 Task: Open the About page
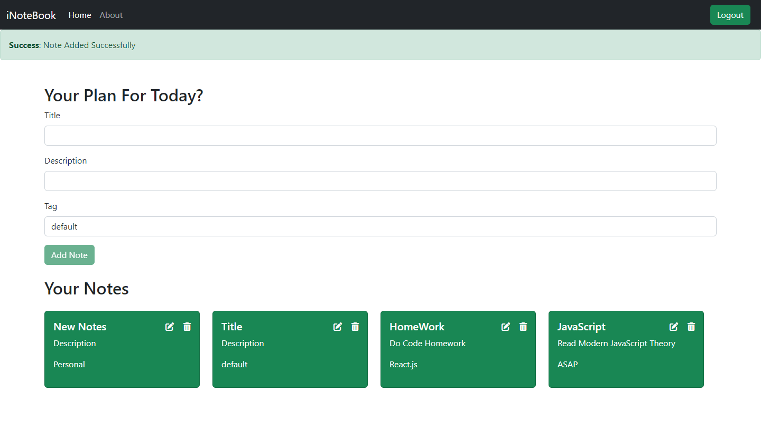[111, 15]
